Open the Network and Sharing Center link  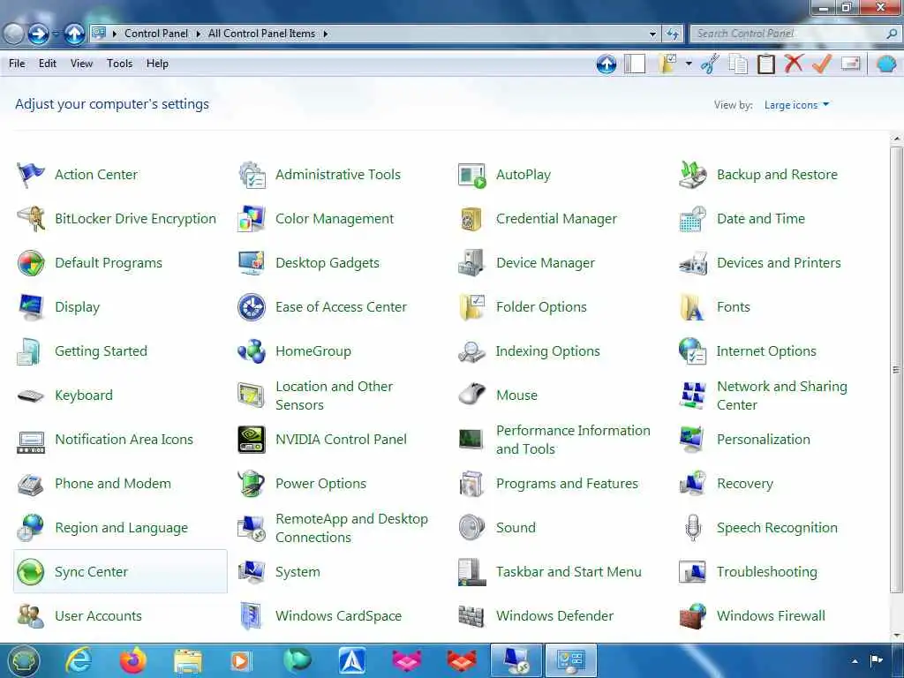pyautogui.click(x=782, y=395)
